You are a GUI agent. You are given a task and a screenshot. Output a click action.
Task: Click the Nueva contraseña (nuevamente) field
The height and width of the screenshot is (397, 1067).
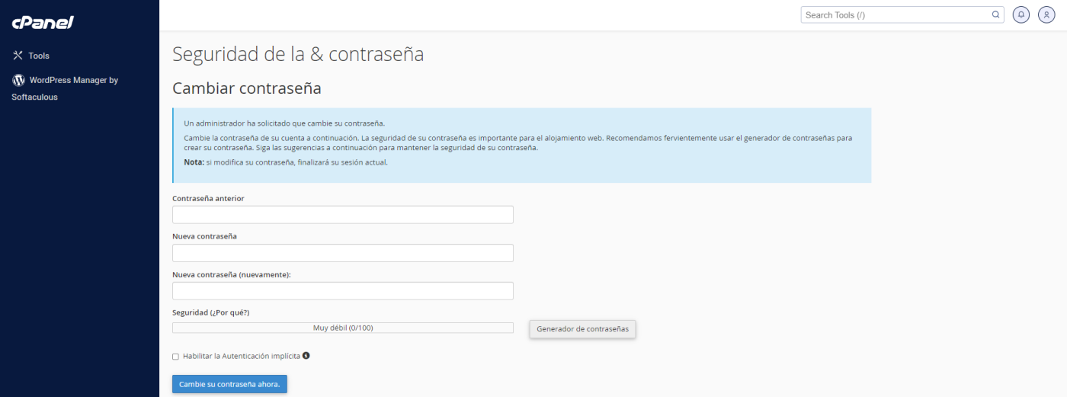coord(343,291)
